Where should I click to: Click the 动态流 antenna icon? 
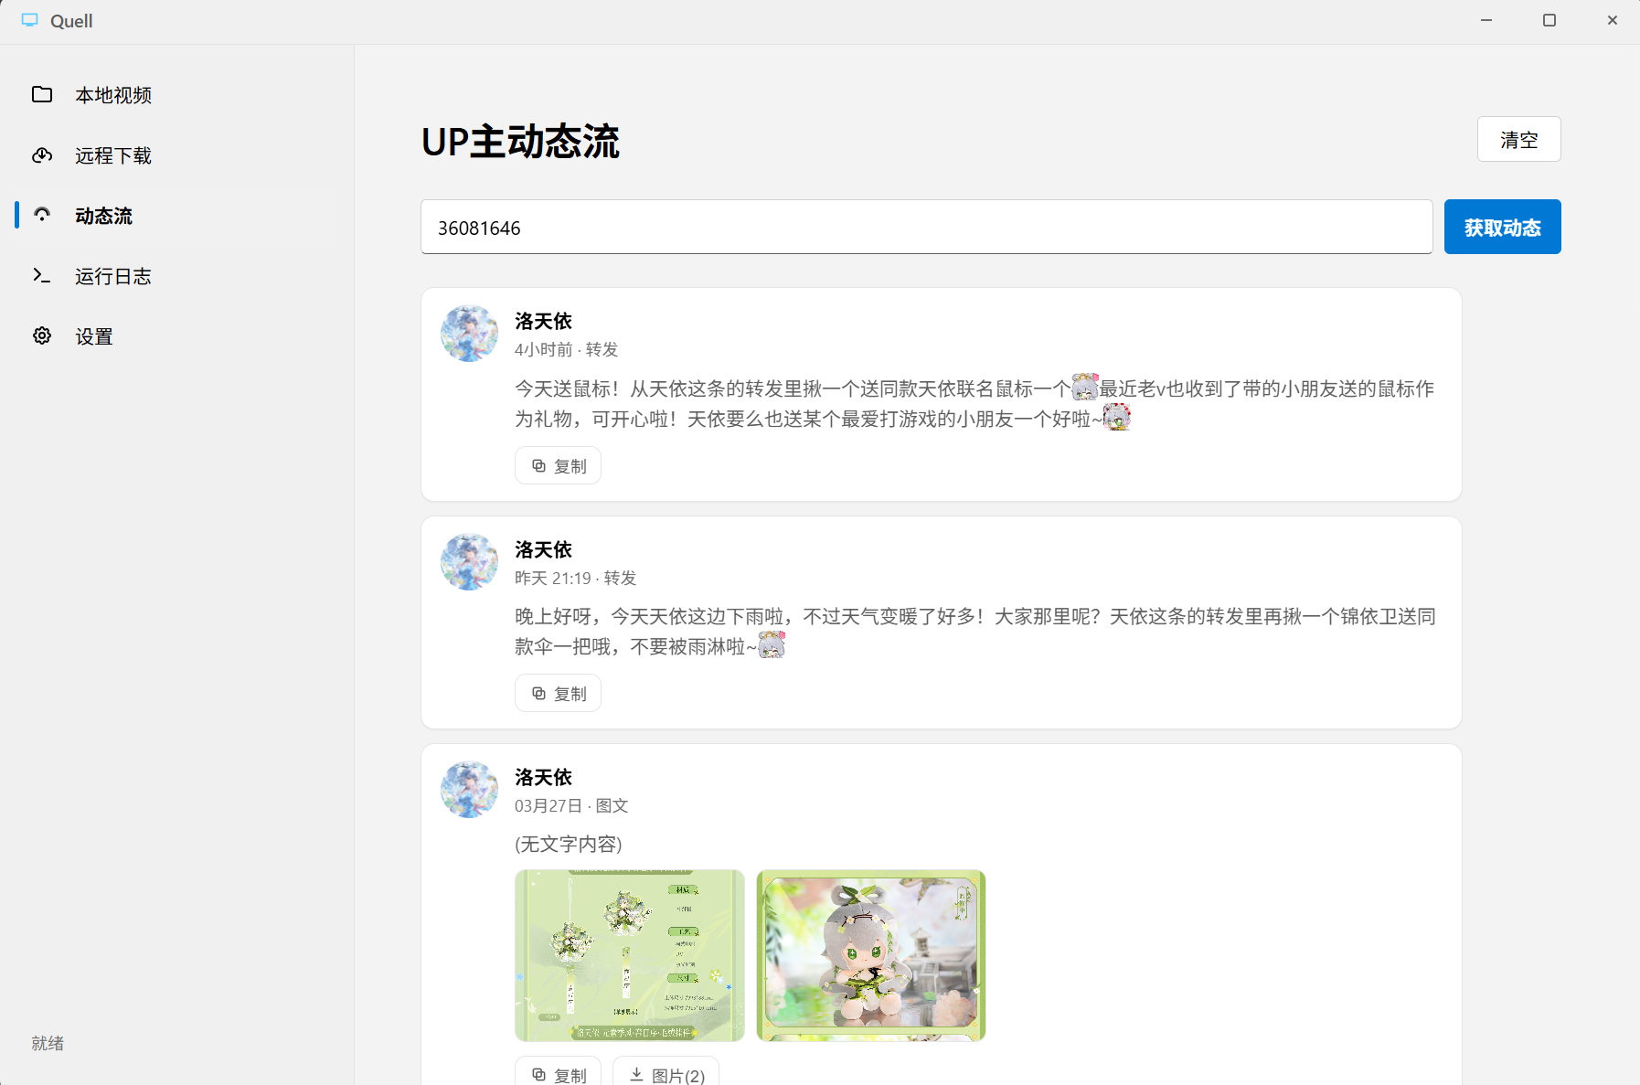[42, 216]
